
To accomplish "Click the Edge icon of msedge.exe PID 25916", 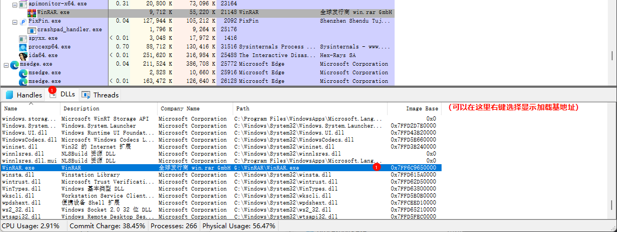I will click(23, 73).
